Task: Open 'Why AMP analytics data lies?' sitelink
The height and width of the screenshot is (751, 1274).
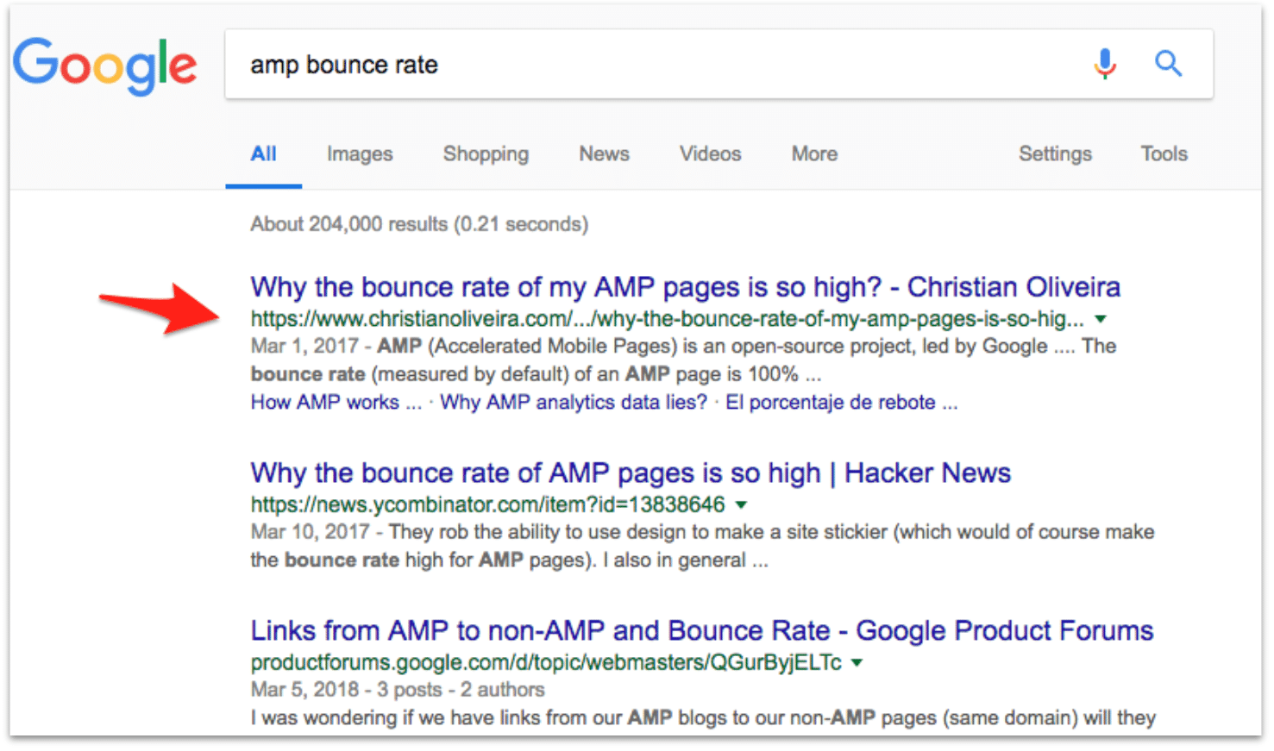Action: tap(574, 403)
